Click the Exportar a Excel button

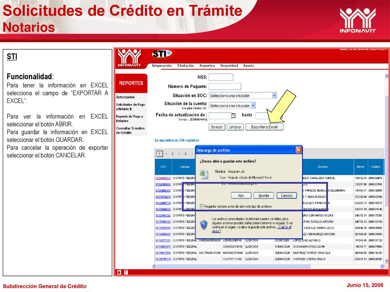tap(264, 127)
